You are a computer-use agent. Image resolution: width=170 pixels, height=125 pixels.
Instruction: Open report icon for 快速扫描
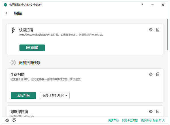tap(158, 30)
